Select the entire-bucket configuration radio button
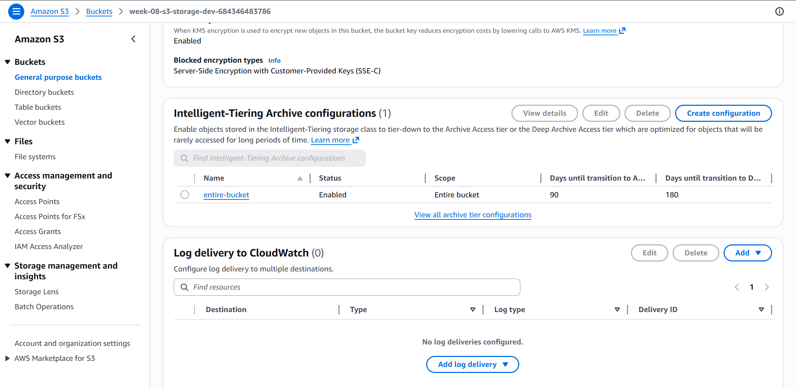The width and height of the screenshot is (796, 389). 185,194
